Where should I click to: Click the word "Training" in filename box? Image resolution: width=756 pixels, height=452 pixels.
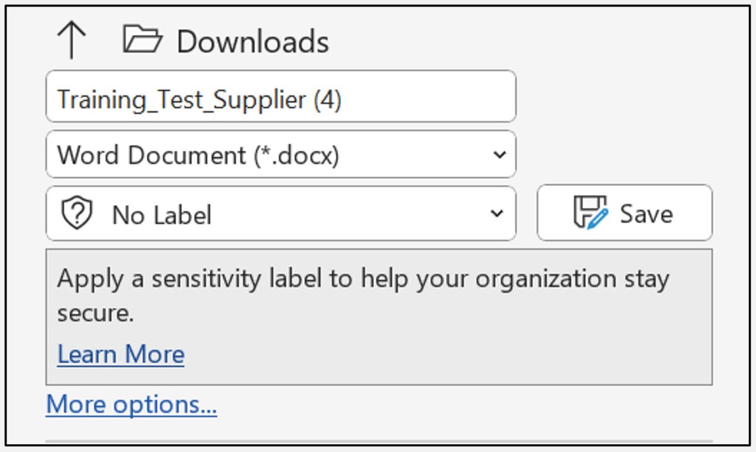[100, 100]
